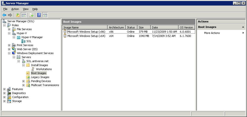Select Server Manager (SOL) root node

(21, 21)
